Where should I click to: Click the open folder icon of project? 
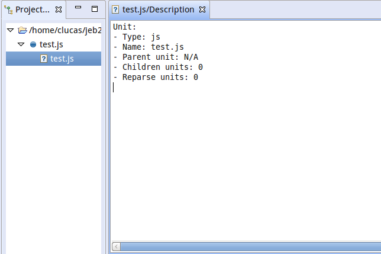click(22, 30)
